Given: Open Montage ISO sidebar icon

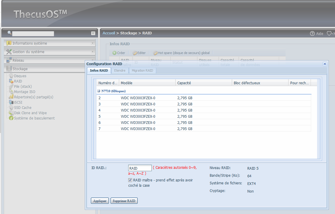Looking at the screenshot, I should coord(11,92).
